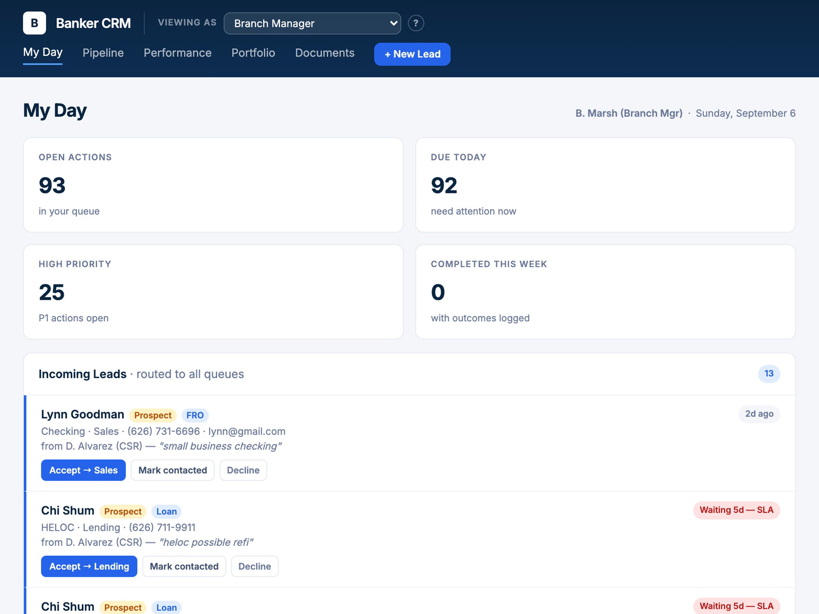Viewport: 819px width, 614px height.
Task: Mark first Chi Shum lead as contacted
Action: click(184, 566)
